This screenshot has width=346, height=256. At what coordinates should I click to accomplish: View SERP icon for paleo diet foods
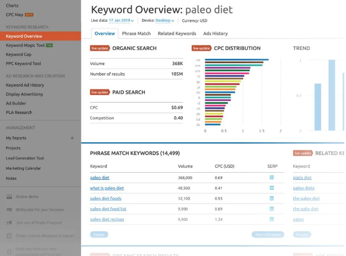[272, 198]
